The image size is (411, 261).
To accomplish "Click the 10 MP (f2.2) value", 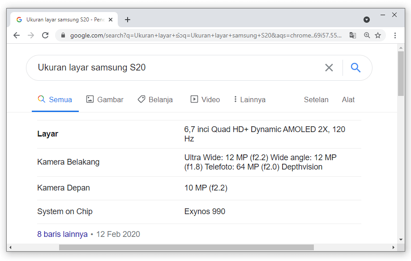I will pos(206,188).
